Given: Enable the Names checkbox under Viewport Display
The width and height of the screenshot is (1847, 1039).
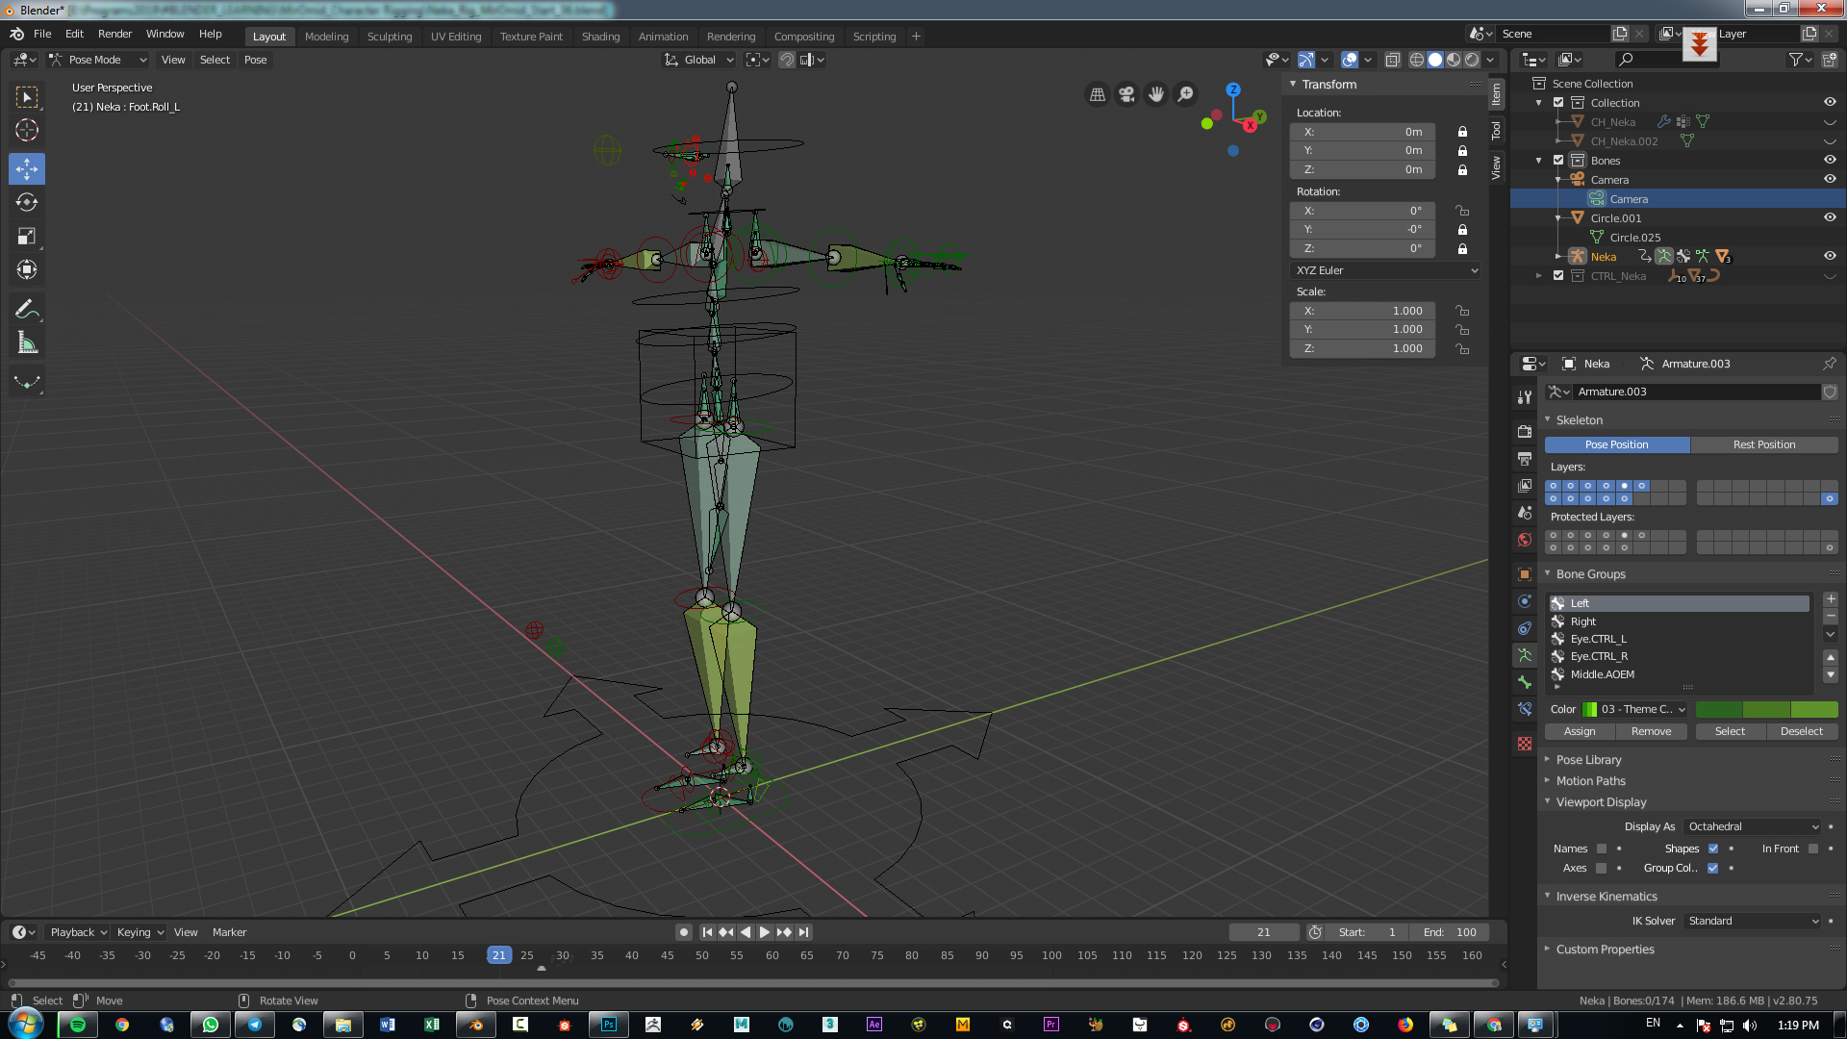Looking at the screenshot, I should coord(1600,849).
